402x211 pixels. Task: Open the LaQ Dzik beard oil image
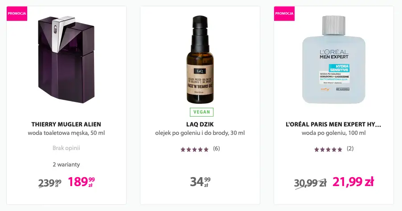click(200, 60)
